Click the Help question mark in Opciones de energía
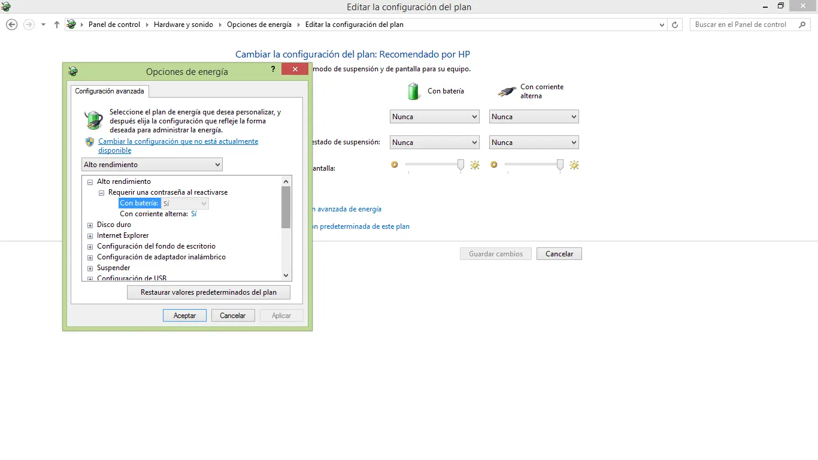Image resolution: width=818 pixels, height=460 pixels. click(273, 69)
